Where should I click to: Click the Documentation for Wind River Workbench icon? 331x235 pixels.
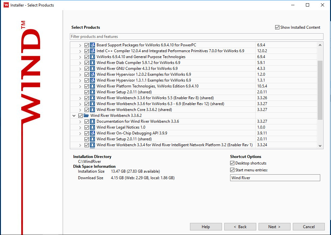click(x=92, y=121)
